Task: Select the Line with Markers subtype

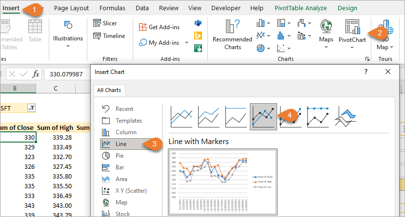Action: tap(263, 117)
